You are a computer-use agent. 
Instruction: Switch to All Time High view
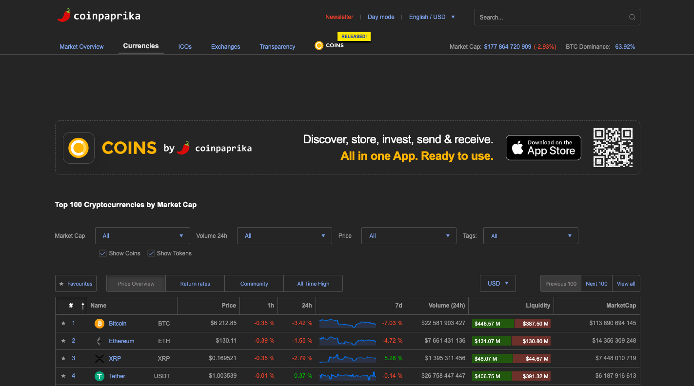tap(313, 284)
